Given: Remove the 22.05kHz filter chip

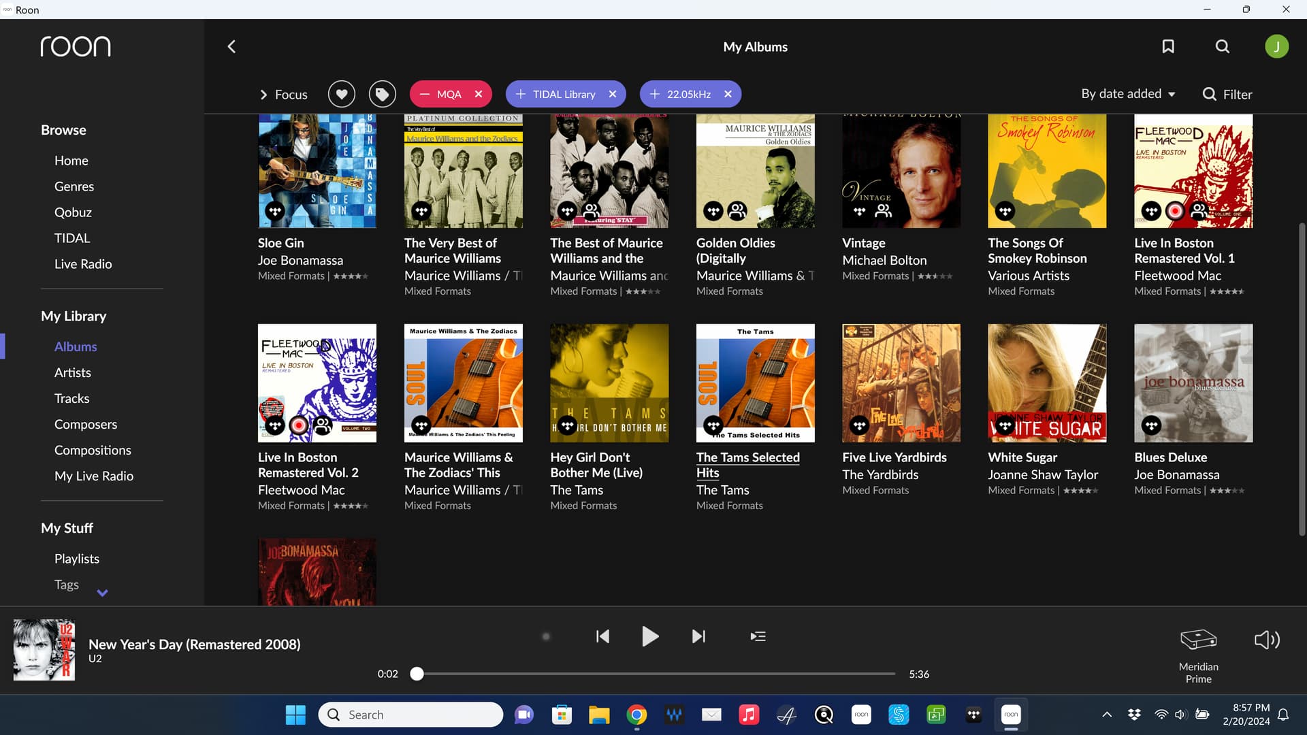Looking at the screenshot, I should pyautogui.click(x=728, y=94).
